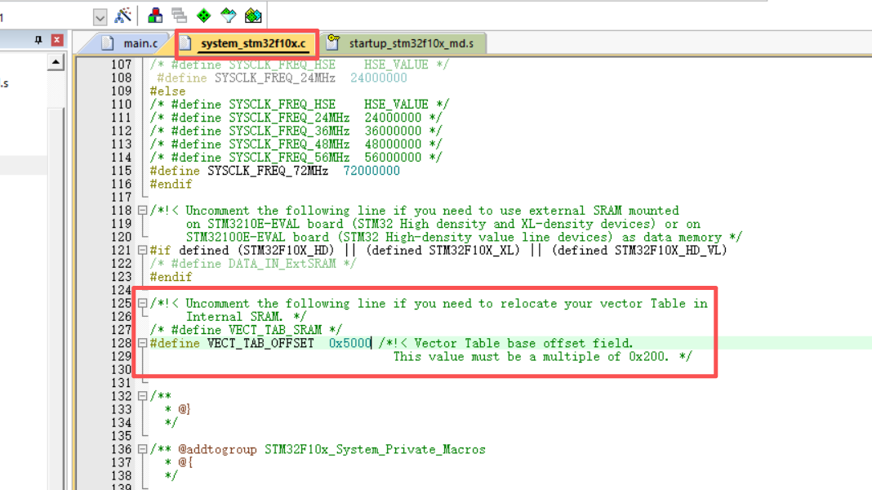Collapse the comment fold at line 132
Screen dimensions: 872x490
[x=142, y=396]
